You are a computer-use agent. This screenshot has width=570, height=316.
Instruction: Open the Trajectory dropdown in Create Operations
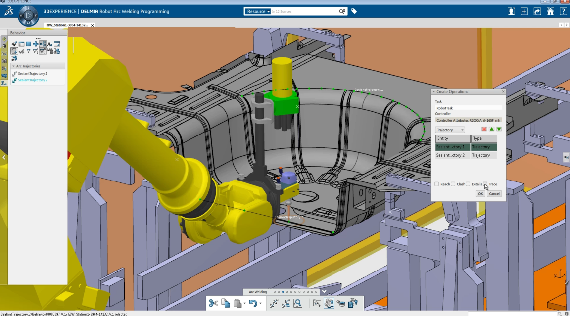450,130
